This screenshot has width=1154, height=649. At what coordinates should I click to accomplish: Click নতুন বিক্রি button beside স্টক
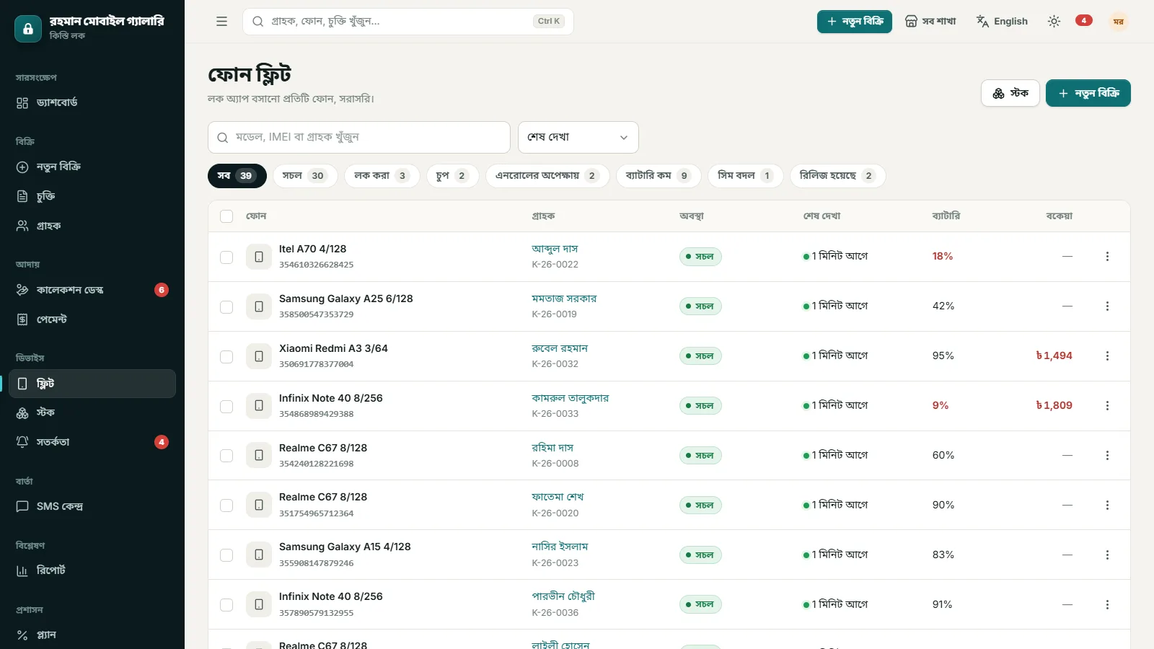pos(1088,93)
